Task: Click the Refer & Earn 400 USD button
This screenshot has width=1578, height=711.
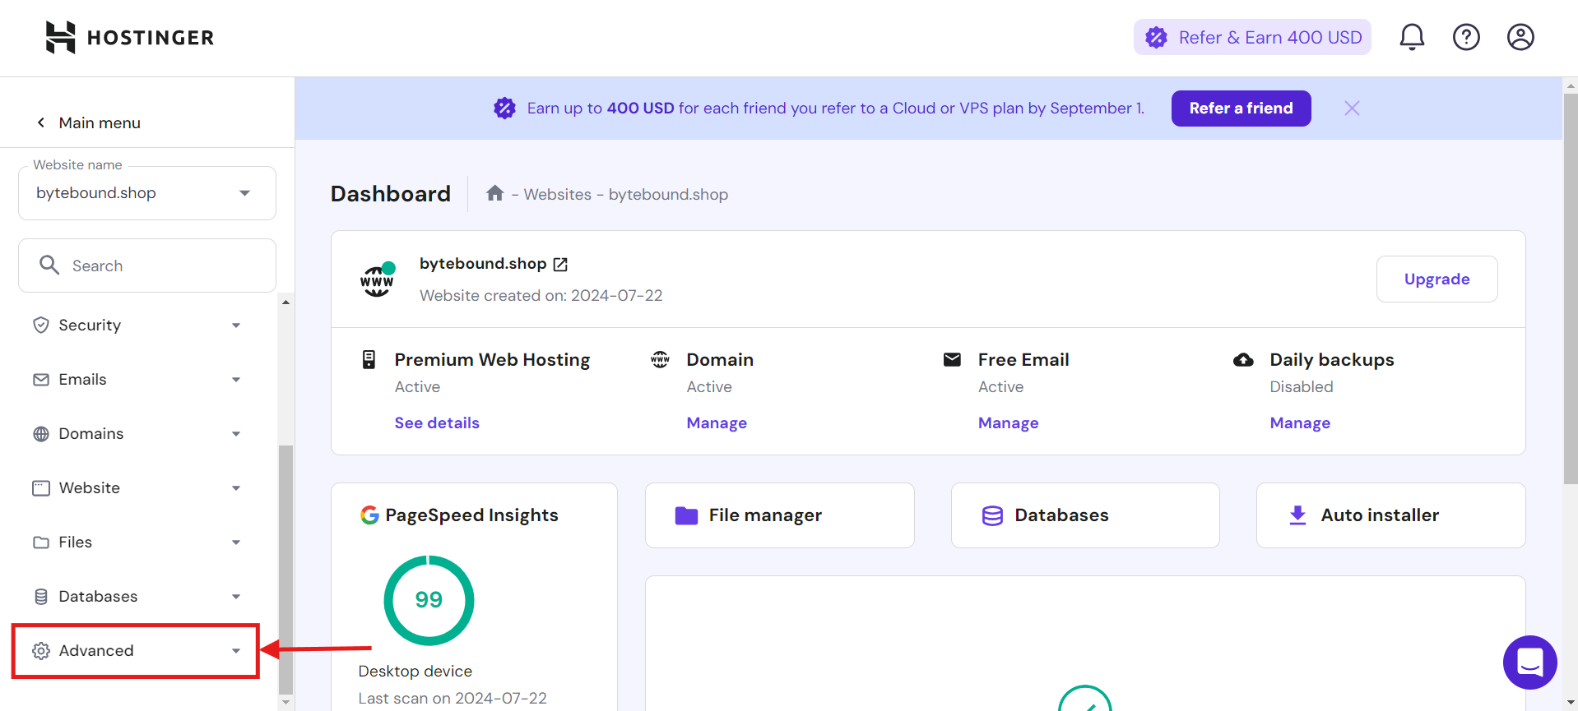Action: (x=1252, y=37)
